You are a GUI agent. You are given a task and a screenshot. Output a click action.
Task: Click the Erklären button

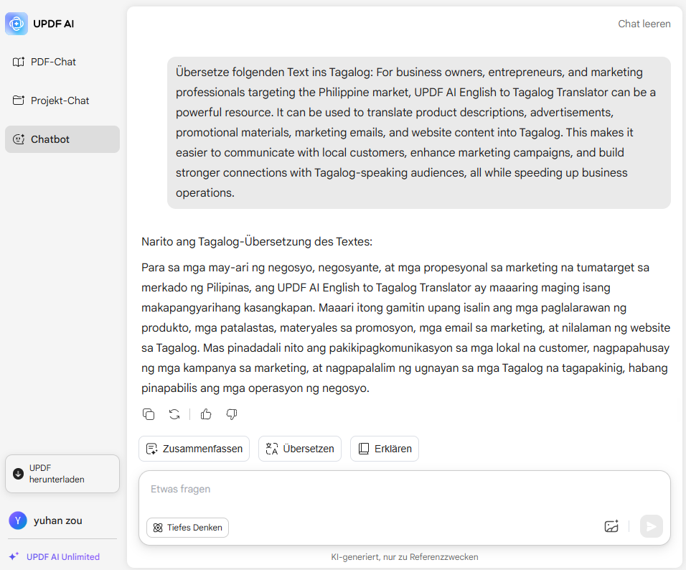tap(385, 449)
